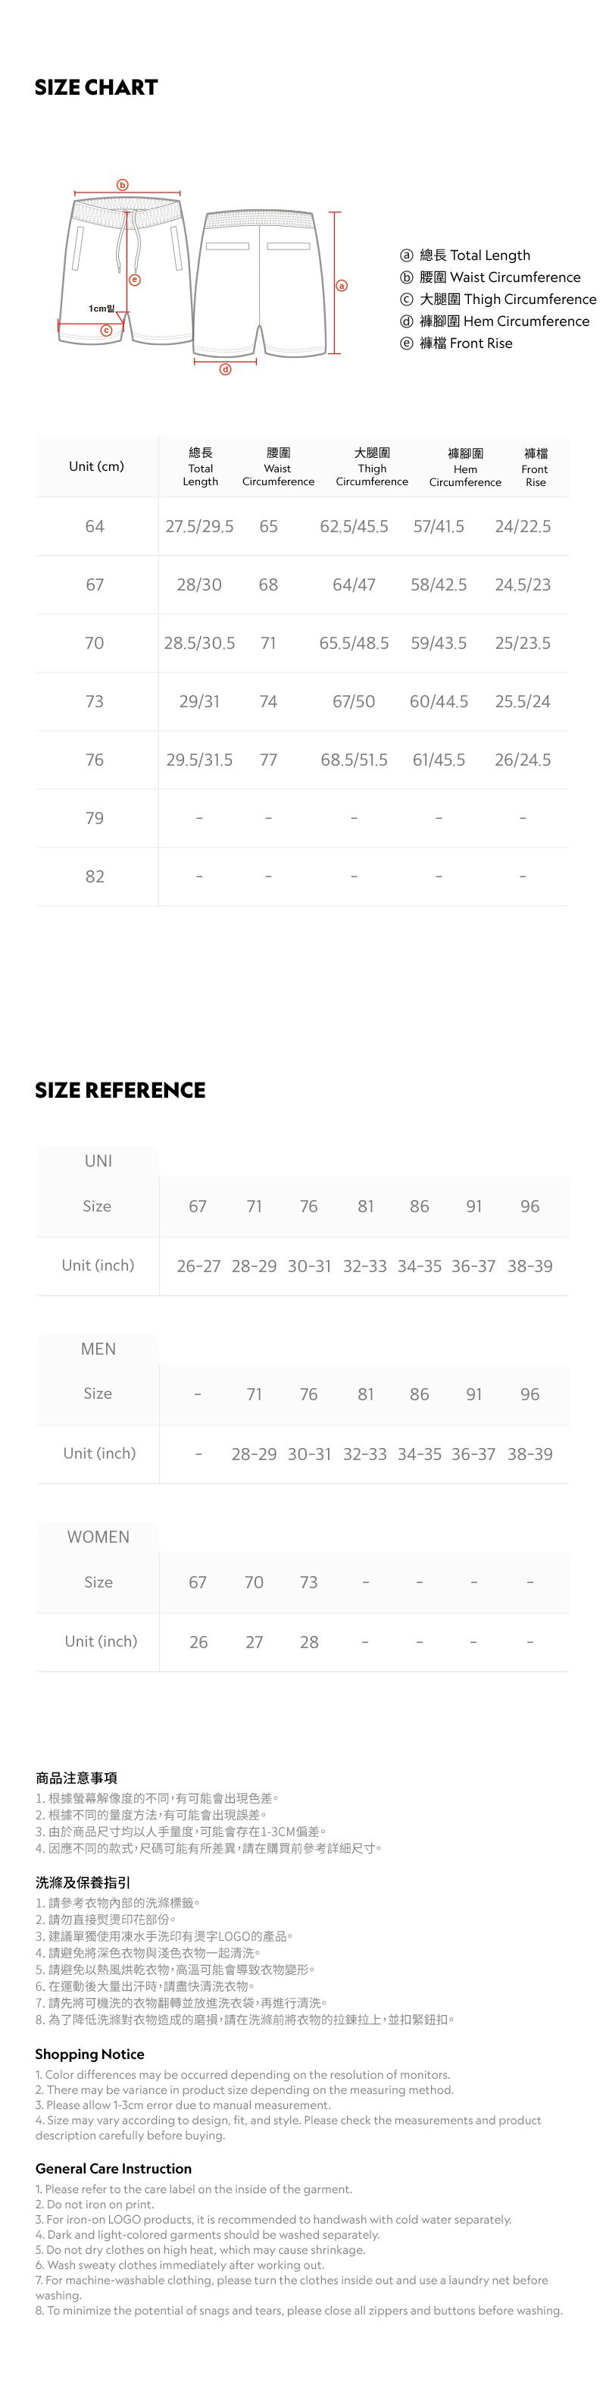Click the red circled 'a' marker on the shorts diagram

point(342,285)
